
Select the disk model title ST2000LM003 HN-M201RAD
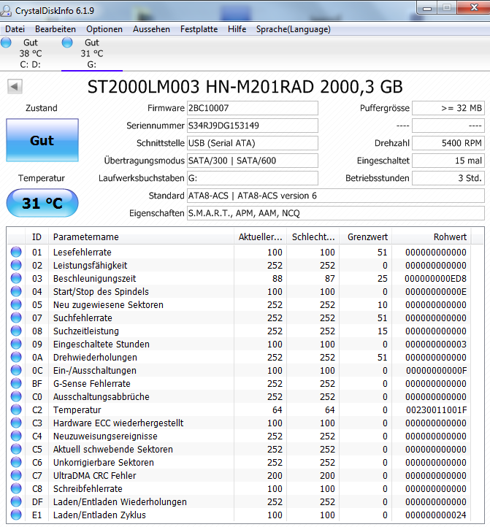click(x=201, y=87)
